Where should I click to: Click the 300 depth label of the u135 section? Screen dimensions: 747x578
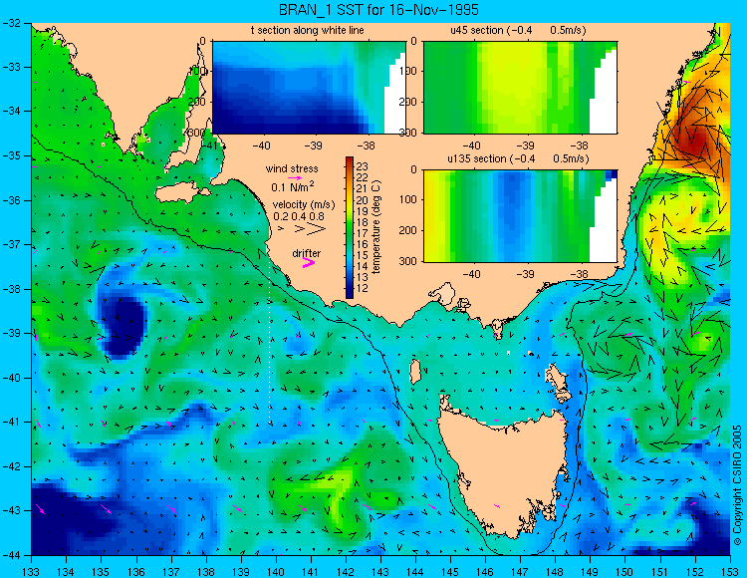tap(408, 261)
